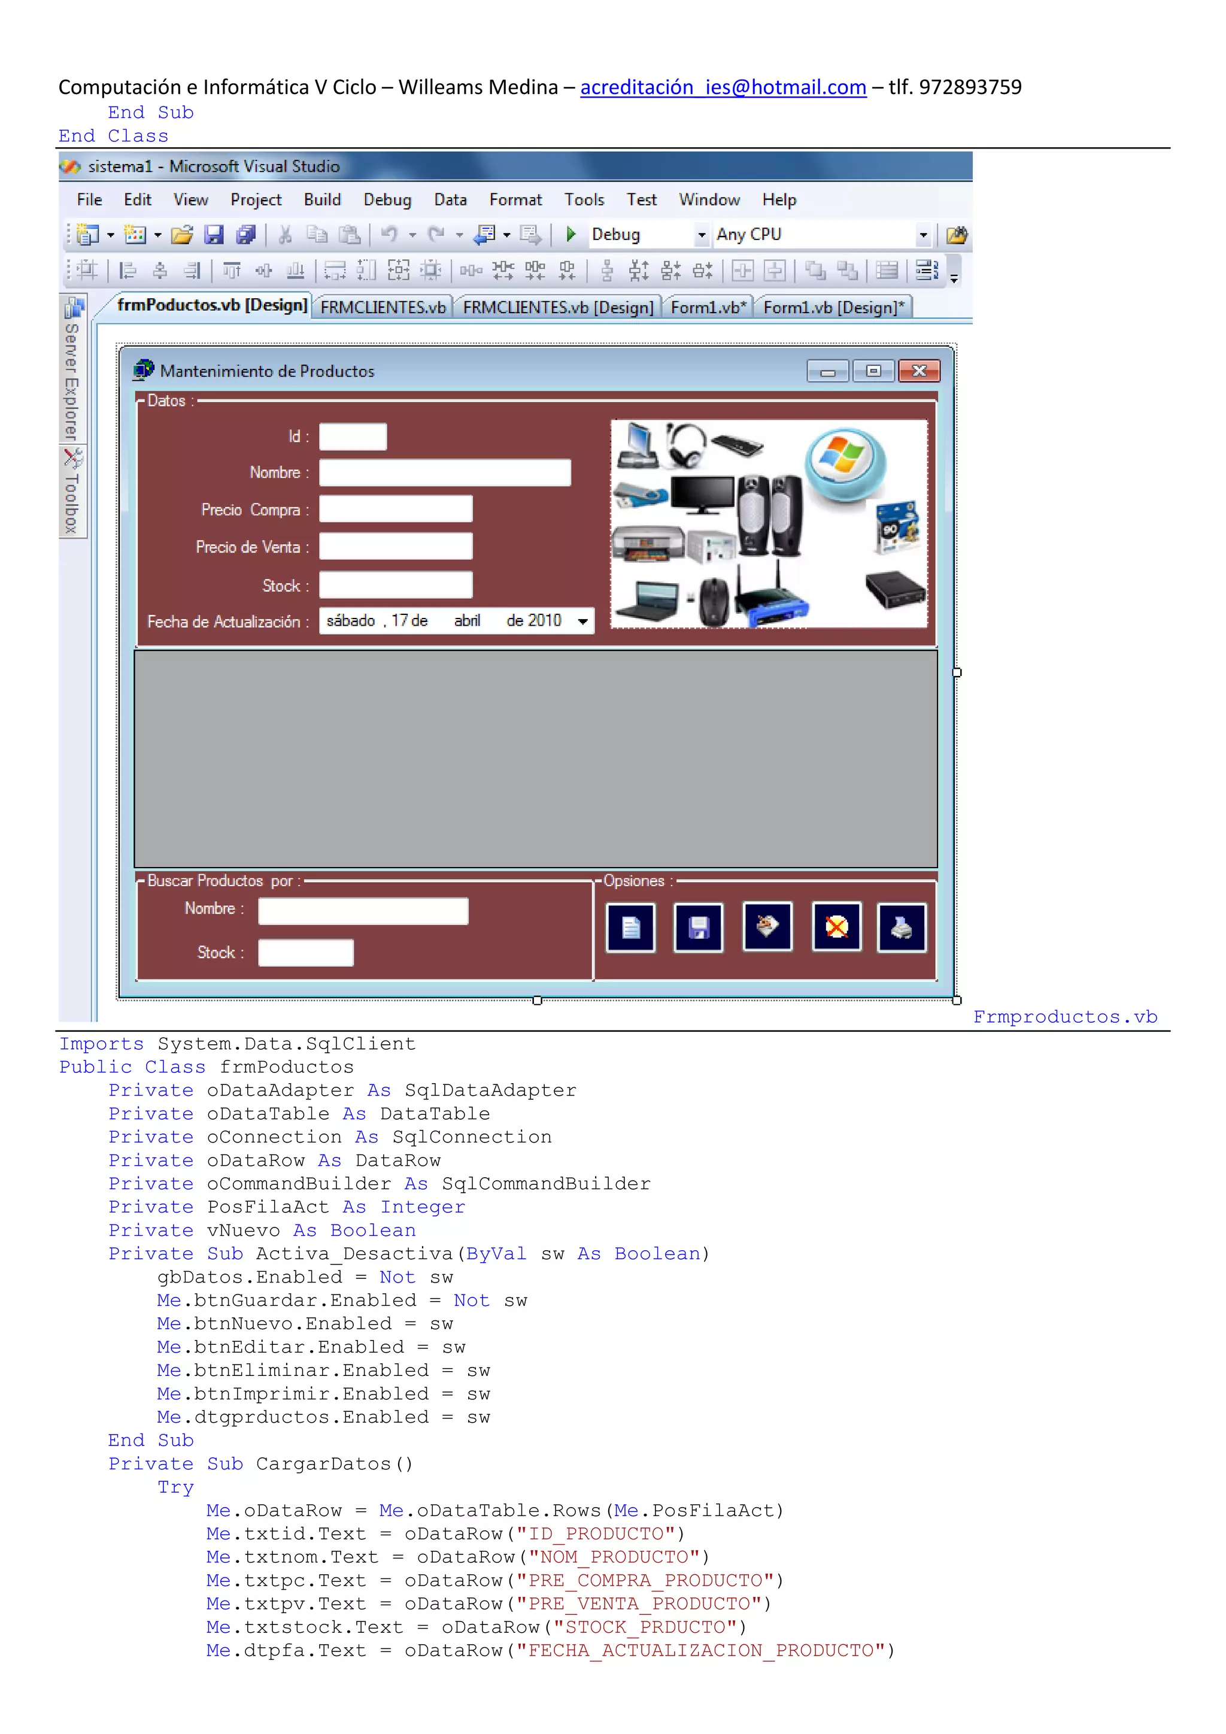Click the Make Same Width icon
Screen dimensions: 1226x1734
[x=335, y=271]
